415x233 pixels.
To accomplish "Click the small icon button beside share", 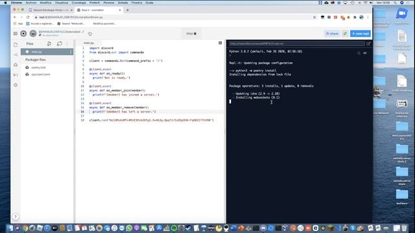I will click(x=345, y=34).
